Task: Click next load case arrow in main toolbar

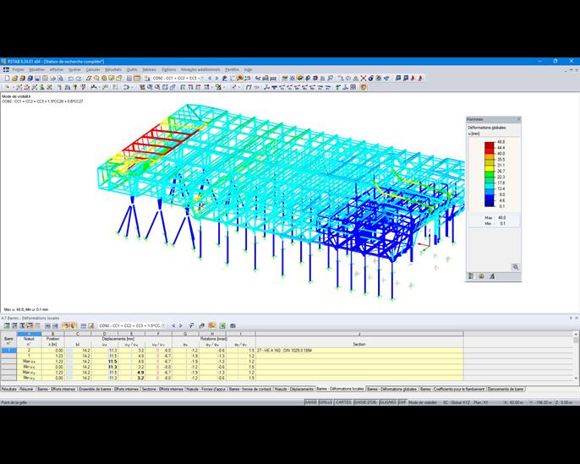Action: tap(216, 78)
